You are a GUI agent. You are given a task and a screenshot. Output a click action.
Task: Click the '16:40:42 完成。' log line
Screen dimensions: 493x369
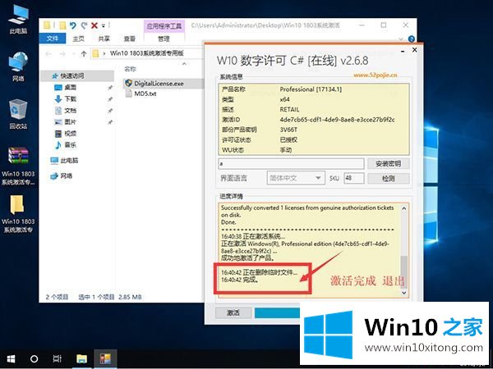[x=240, y=280]
